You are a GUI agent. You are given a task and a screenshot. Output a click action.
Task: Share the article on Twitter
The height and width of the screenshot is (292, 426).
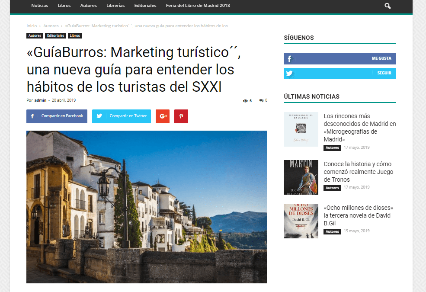tap(122, 116)
